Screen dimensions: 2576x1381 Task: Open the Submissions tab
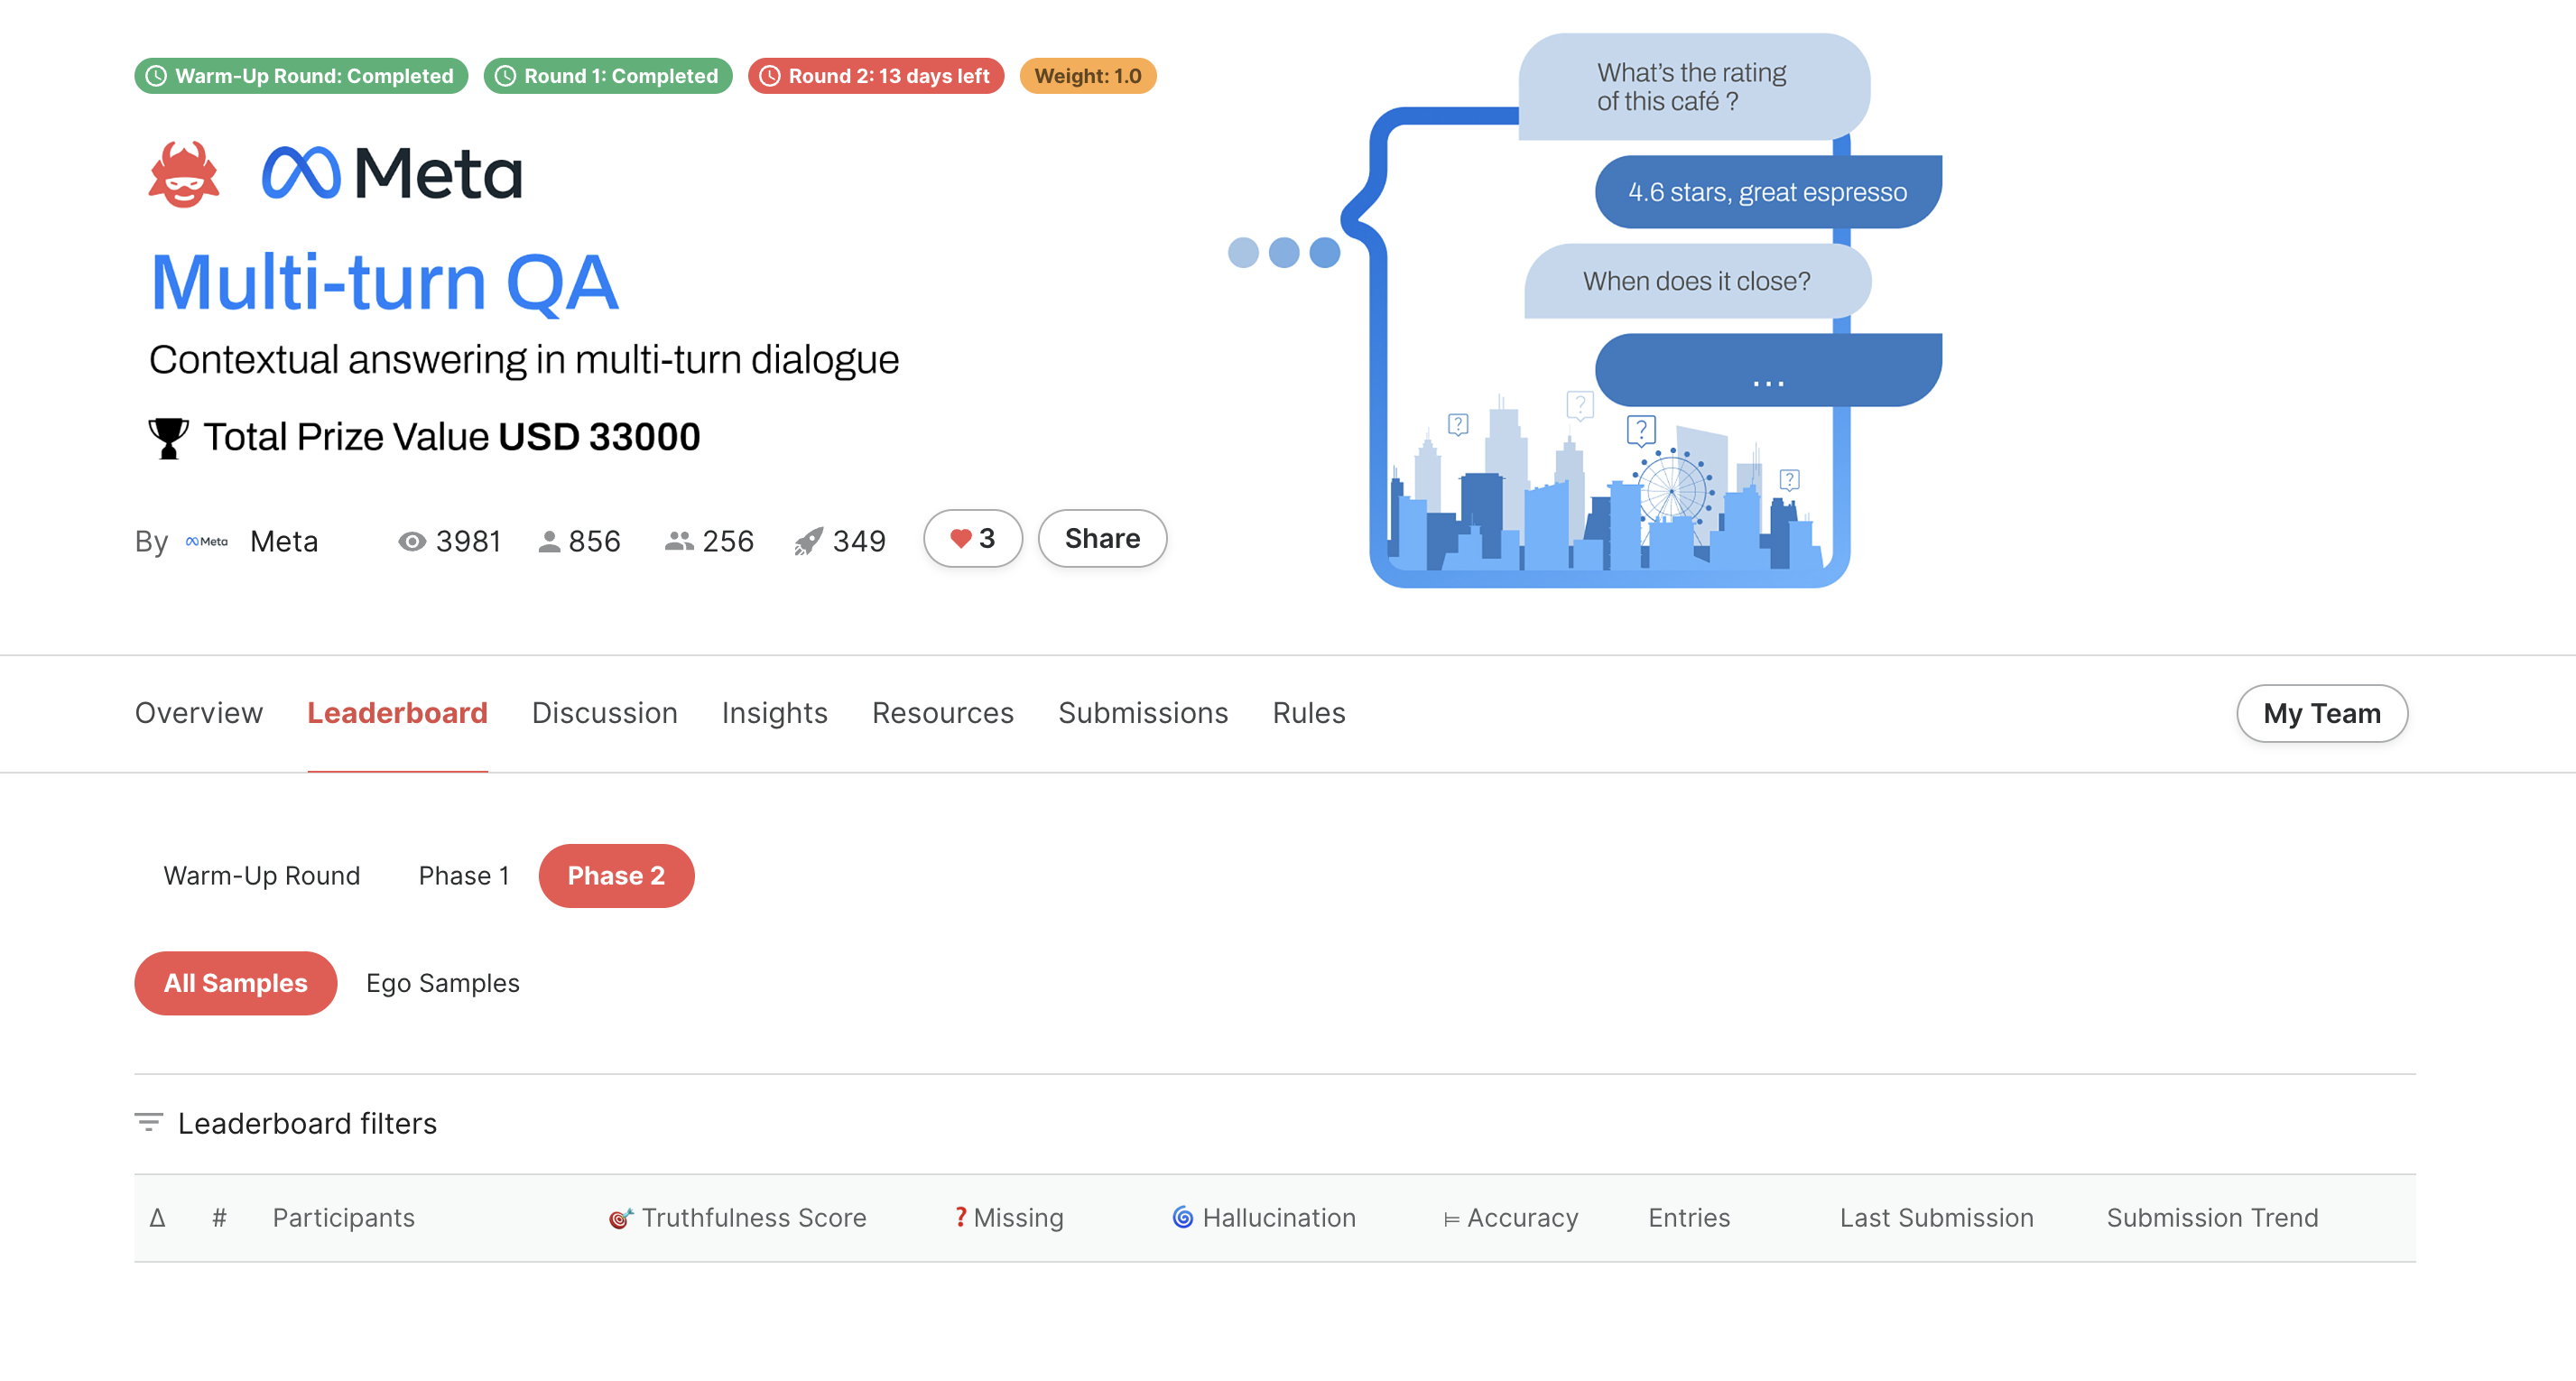(x=1142, y=713)
